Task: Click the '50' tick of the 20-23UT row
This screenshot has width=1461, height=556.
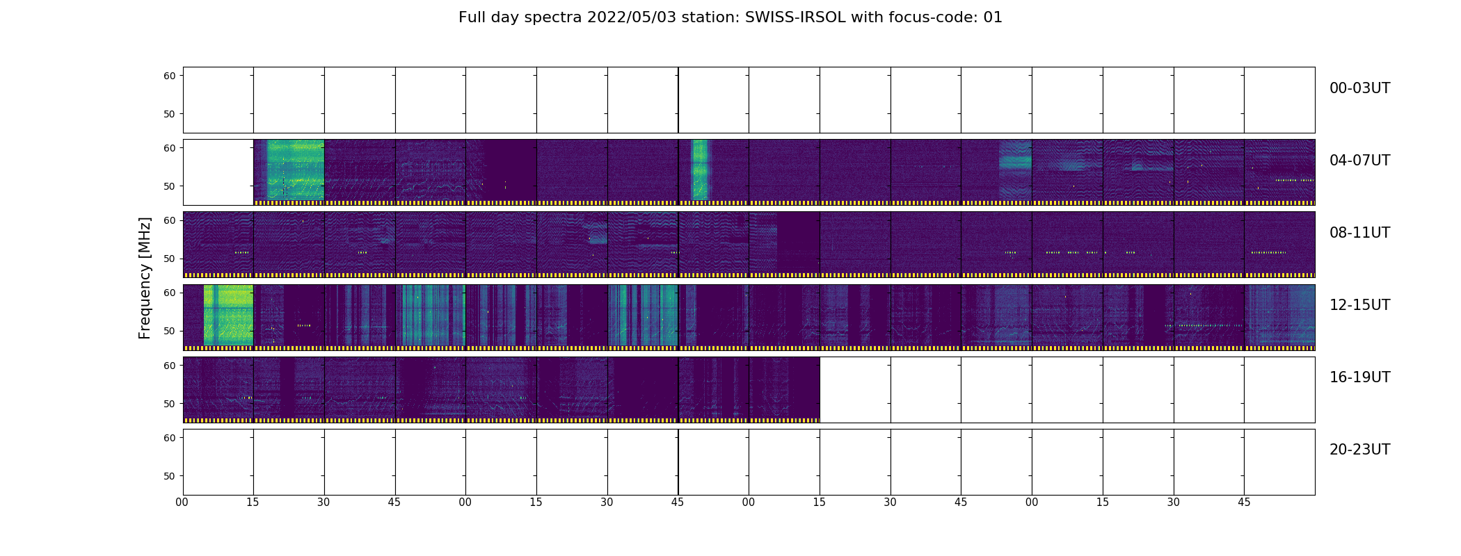Action: pos(169,476)
